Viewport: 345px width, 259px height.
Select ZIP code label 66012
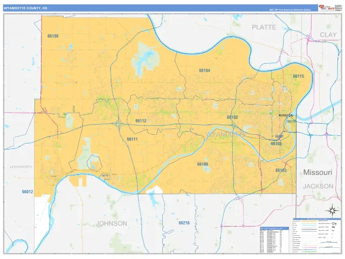(x=27, y=192)
